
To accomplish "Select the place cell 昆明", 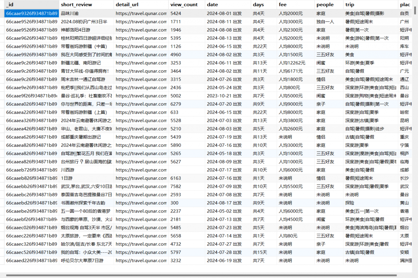I will (405, 120).
